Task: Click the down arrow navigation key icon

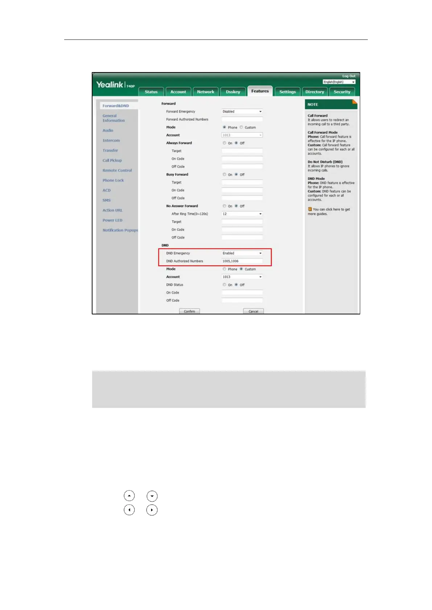Action: click(x=152, y=496)
